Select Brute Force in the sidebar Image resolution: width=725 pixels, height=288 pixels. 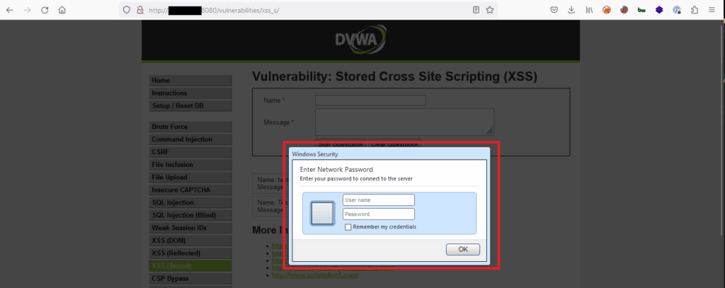(x=190, y=127)
